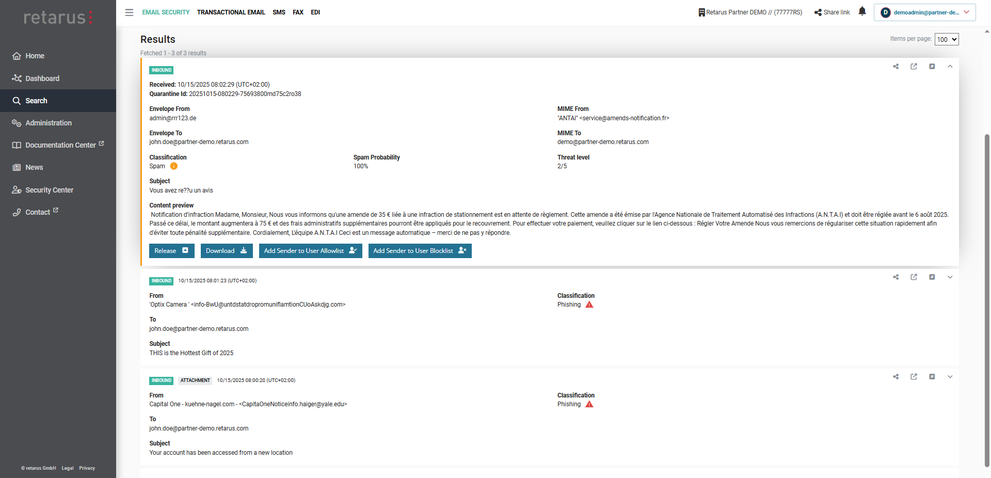991x478 pixels.
Task: Open Capital One email in new window
Action: (914, 377)
